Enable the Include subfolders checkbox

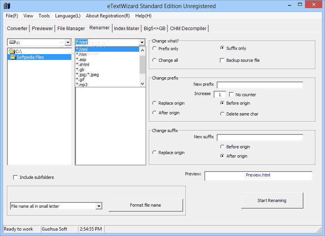point(15,177)
